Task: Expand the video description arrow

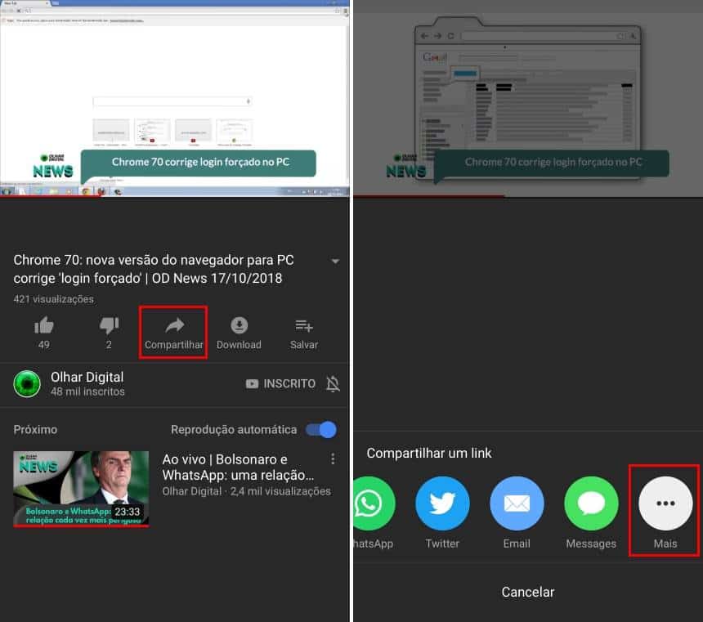Action: tap(335, 261)
